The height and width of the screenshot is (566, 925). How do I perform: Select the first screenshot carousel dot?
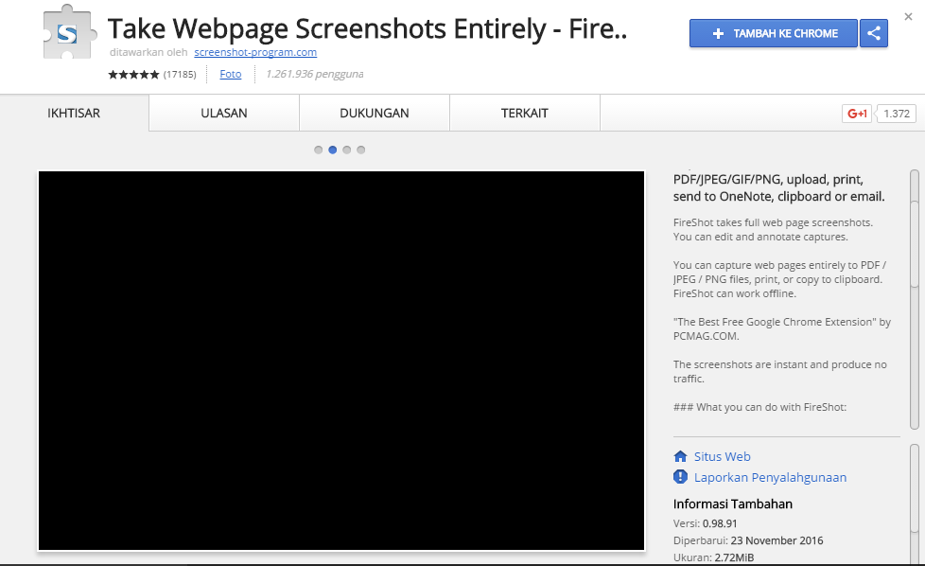[319, 150]
